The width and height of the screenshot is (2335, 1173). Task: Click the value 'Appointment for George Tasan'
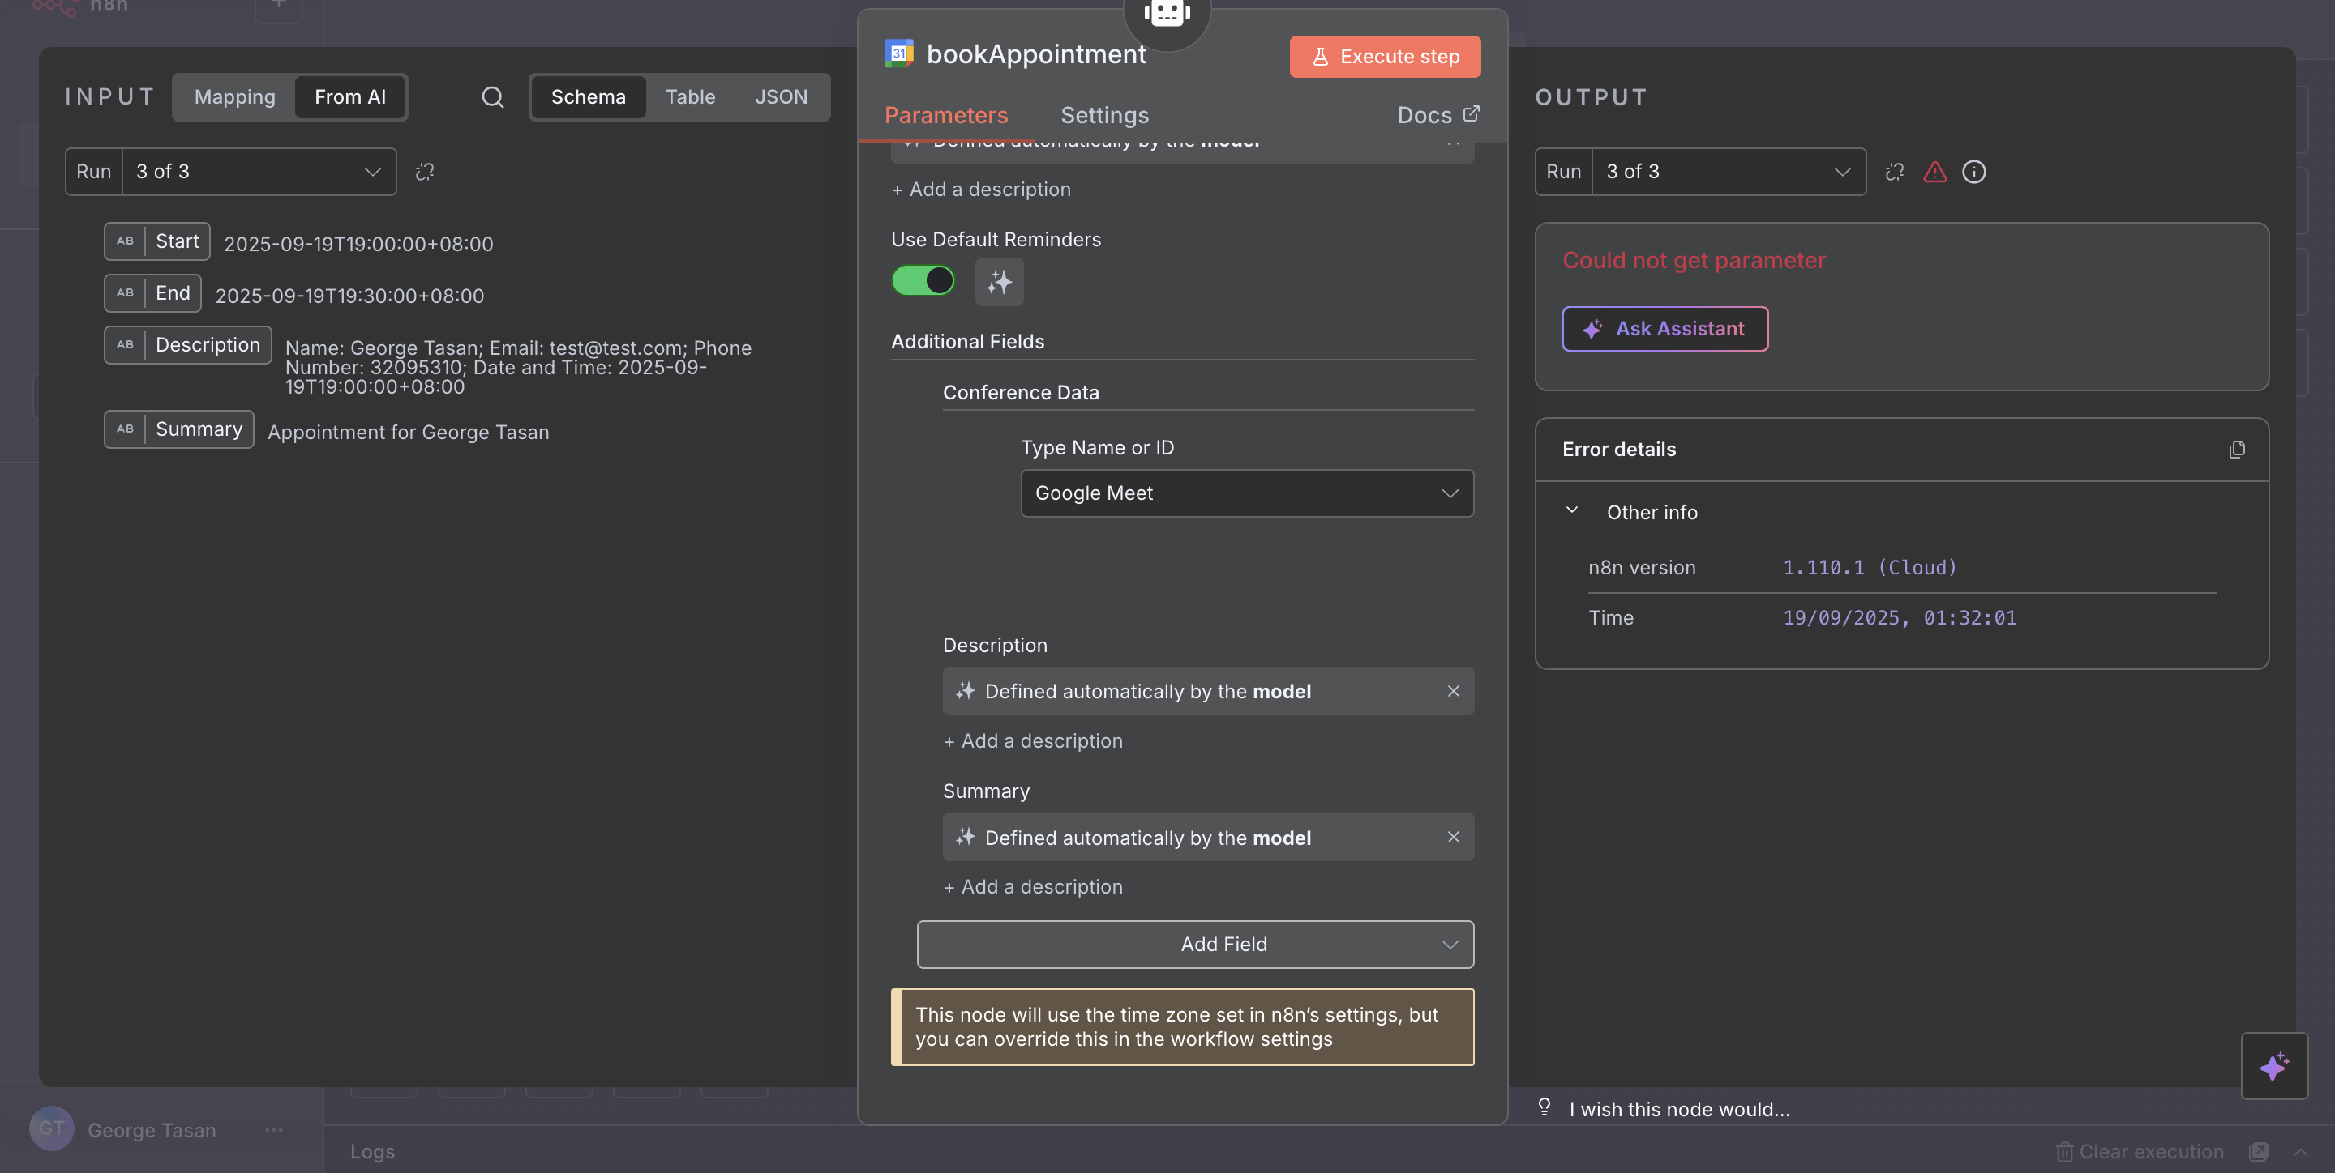tap(408, 432)
